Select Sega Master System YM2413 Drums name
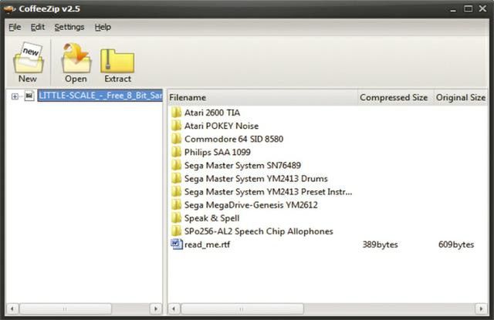The width and height of the screenshot is (494, 320). (255, 179)
